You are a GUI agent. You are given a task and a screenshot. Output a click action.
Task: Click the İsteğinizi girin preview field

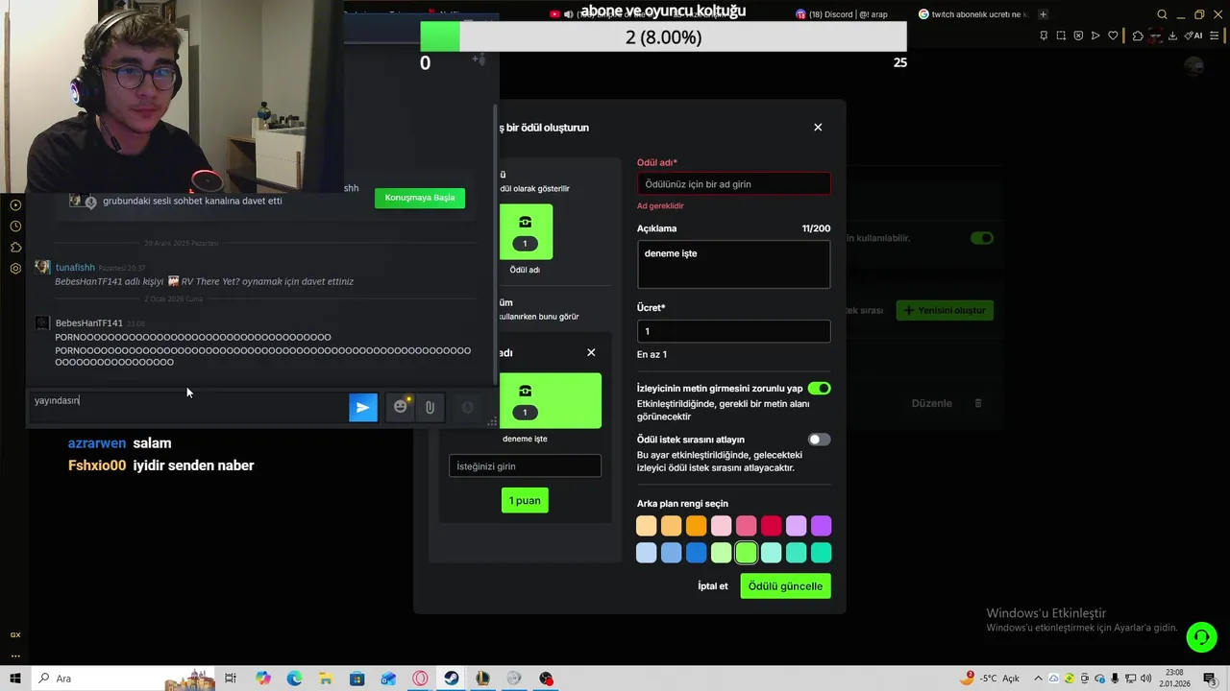click(525, 465)
